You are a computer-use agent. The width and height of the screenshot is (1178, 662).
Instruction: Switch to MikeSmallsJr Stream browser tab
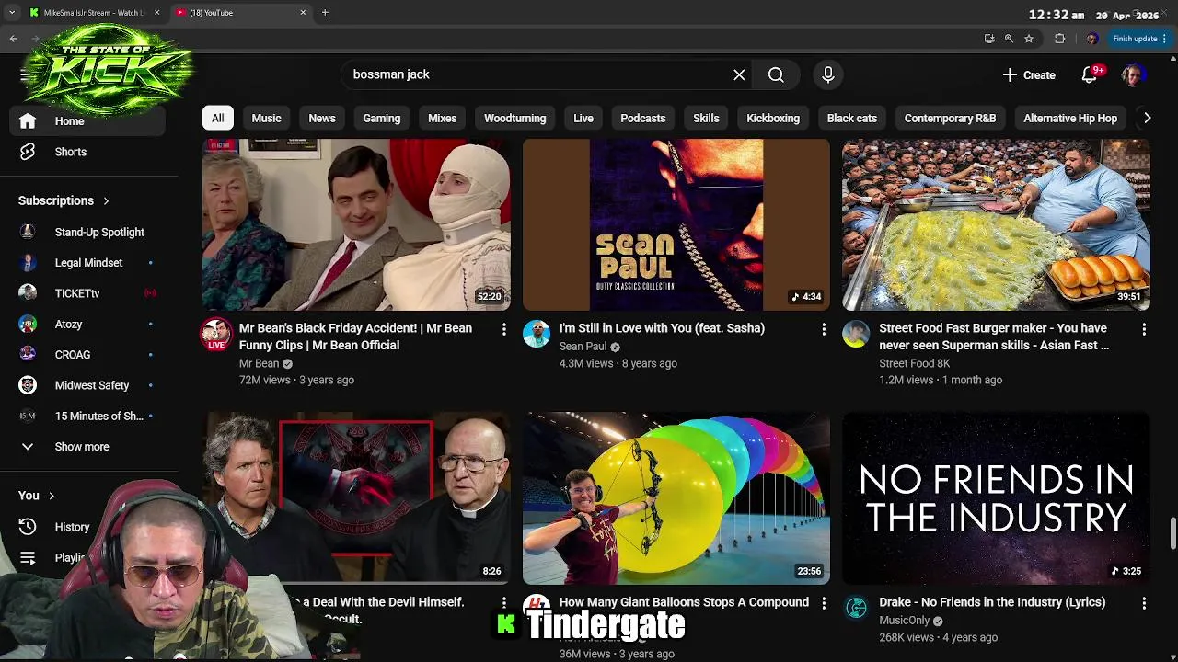coord(92,13)
